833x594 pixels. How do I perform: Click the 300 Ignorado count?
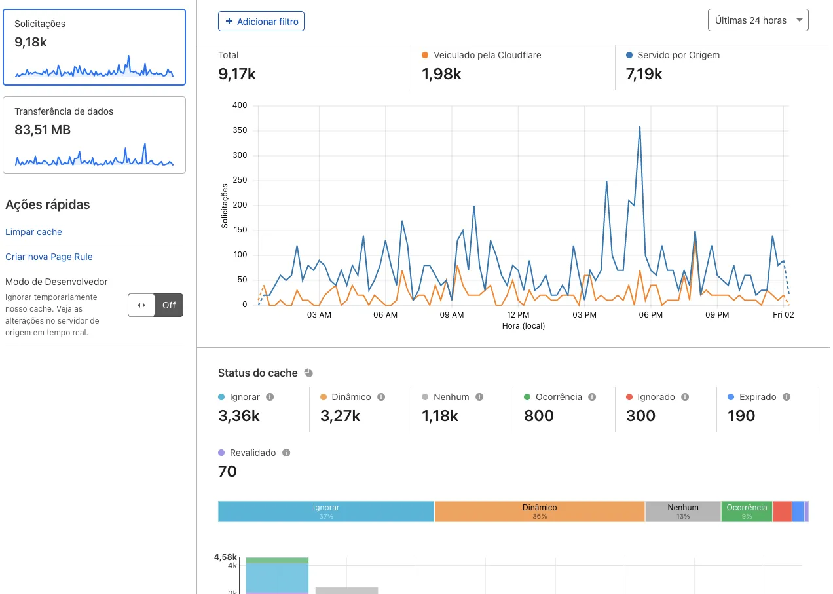pos(640,416)
